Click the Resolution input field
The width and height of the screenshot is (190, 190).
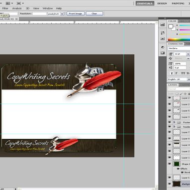click(39, 14)
